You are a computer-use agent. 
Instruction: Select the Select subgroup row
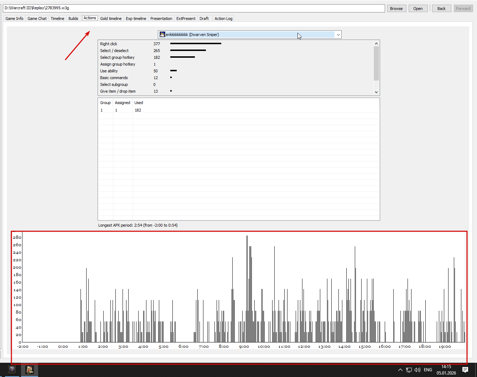(235, 84)
